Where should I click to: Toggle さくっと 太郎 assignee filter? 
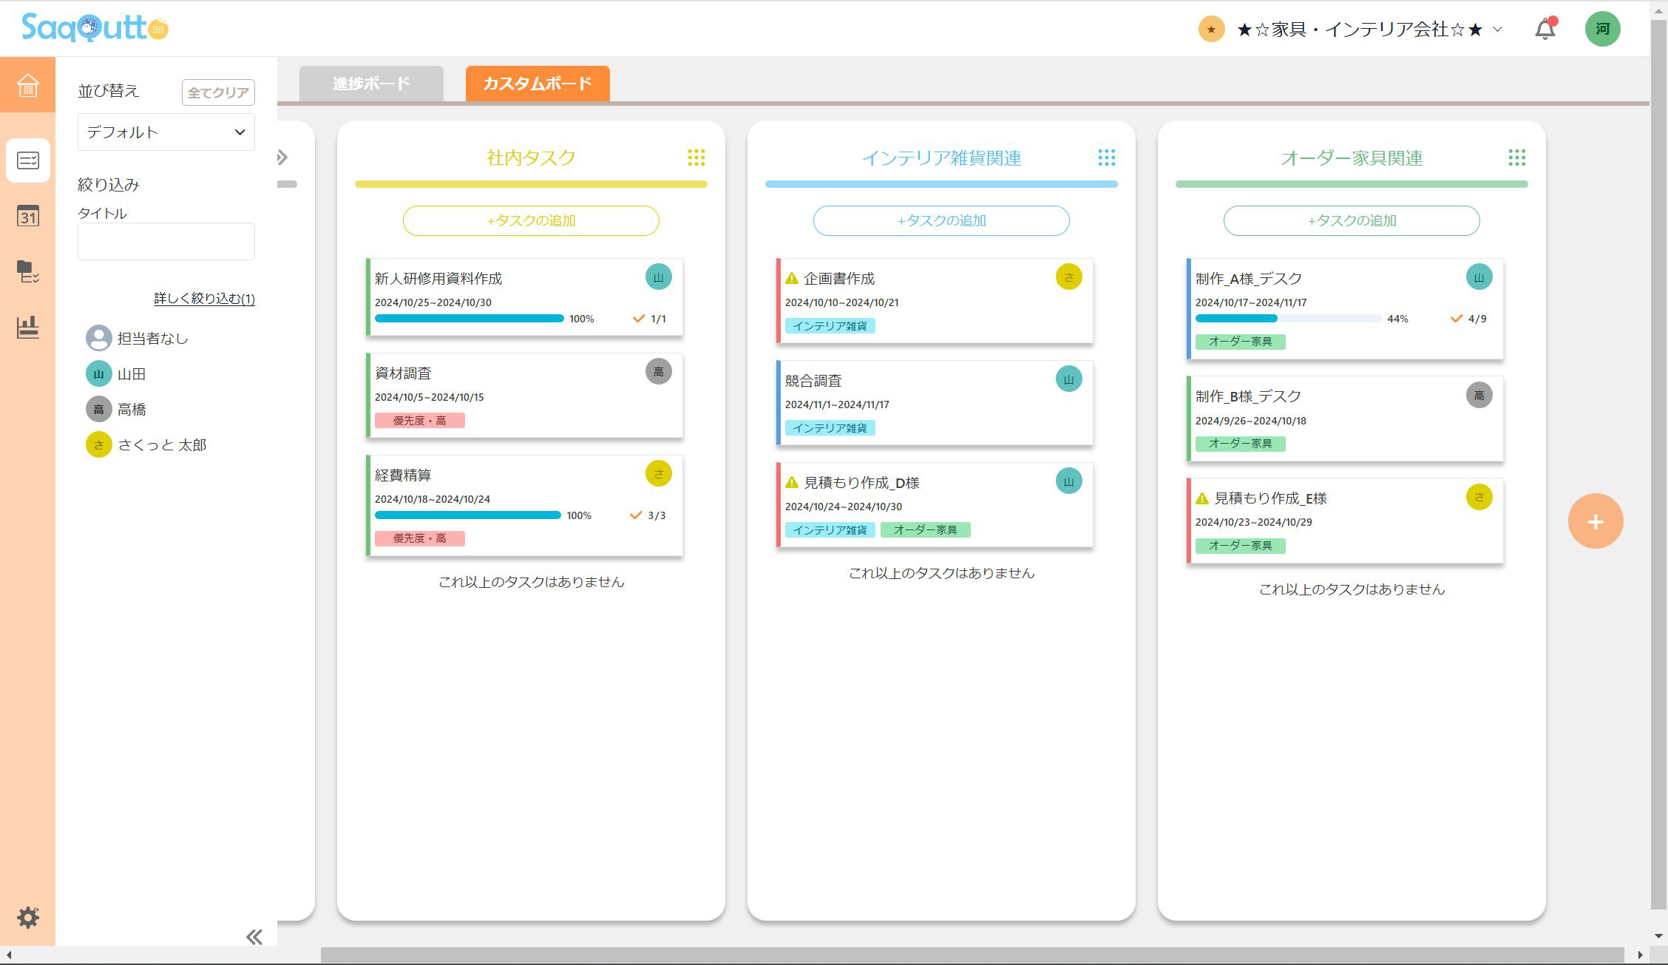pyautogui.click(x=161, y=445)
